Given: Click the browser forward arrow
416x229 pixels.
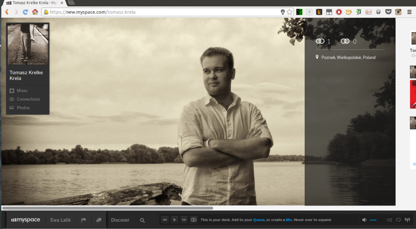Looking at the screenshot, I should tap(16, 12).
